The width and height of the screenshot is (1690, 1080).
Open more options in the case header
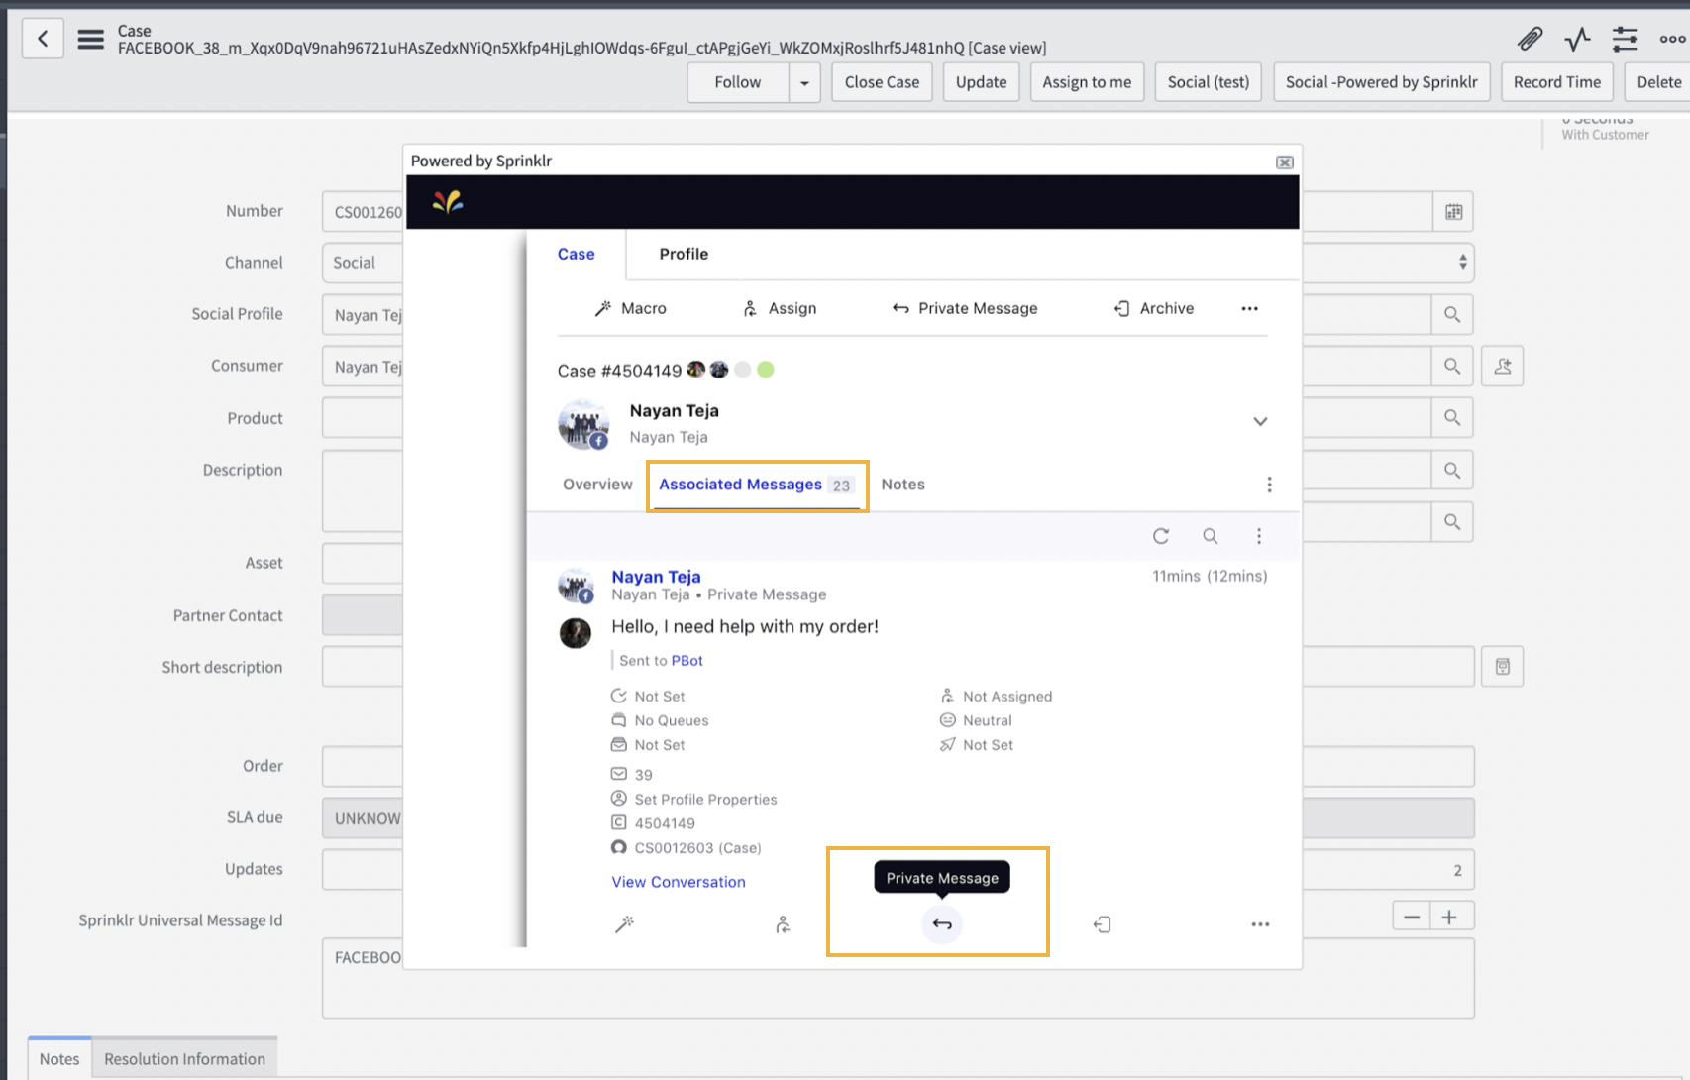point(1672,39)
